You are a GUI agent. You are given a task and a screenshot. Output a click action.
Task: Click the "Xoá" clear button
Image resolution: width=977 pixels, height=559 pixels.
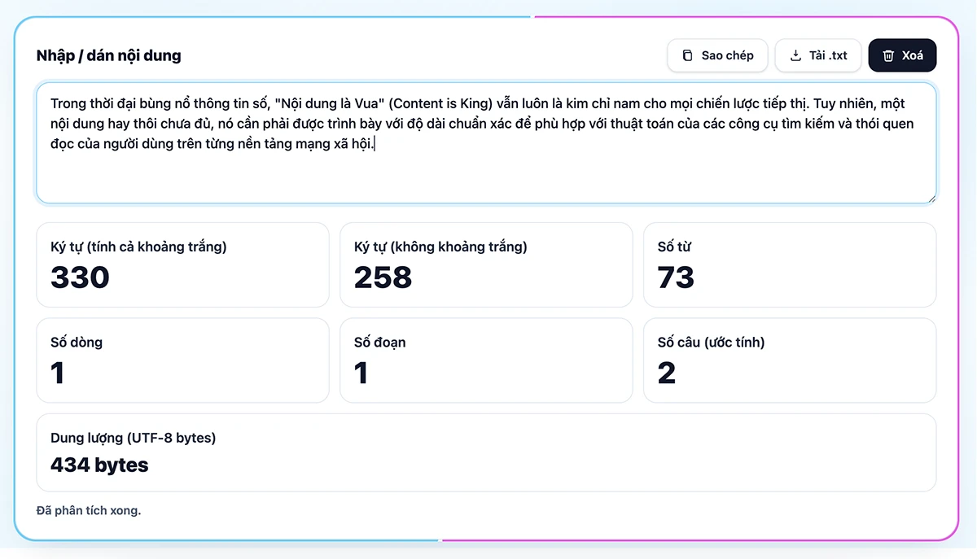click(902, 55)
